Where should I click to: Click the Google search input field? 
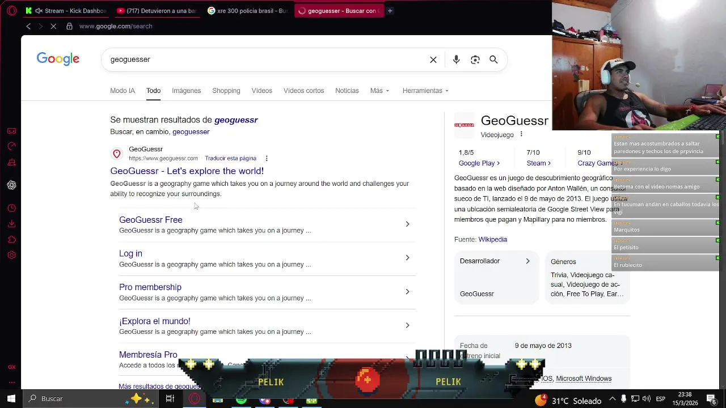[267, 59]
